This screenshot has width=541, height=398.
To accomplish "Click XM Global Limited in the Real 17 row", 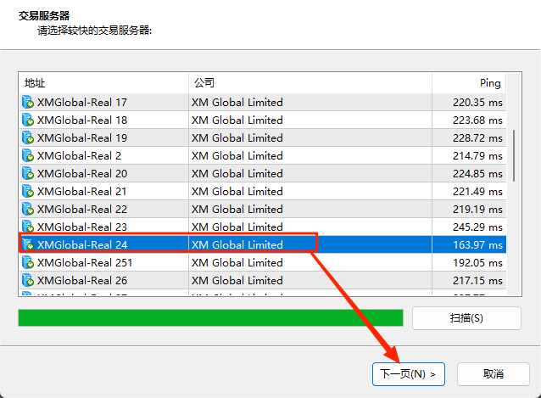I will tap(237, 102).
